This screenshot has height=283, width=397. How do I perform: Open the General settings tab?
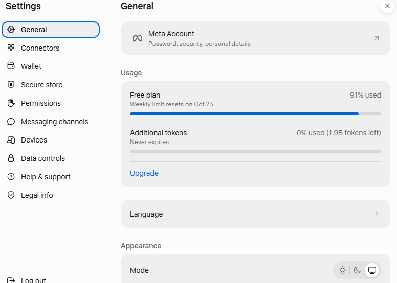[x=51, y=30]
